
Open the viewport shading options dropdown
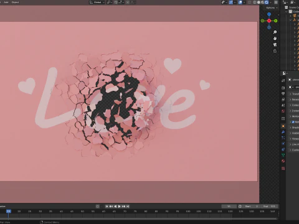(x=270, y=2)
